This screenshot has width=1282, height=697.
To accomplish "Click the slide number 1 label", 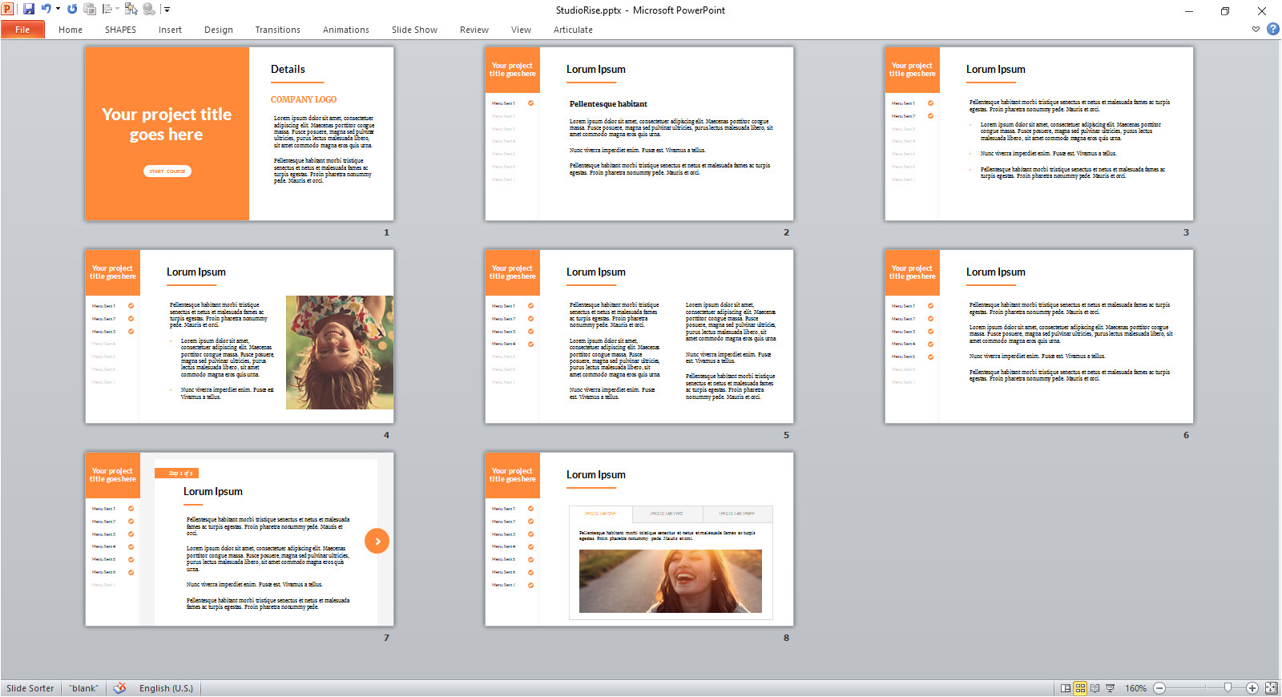I will coord(386,232).
